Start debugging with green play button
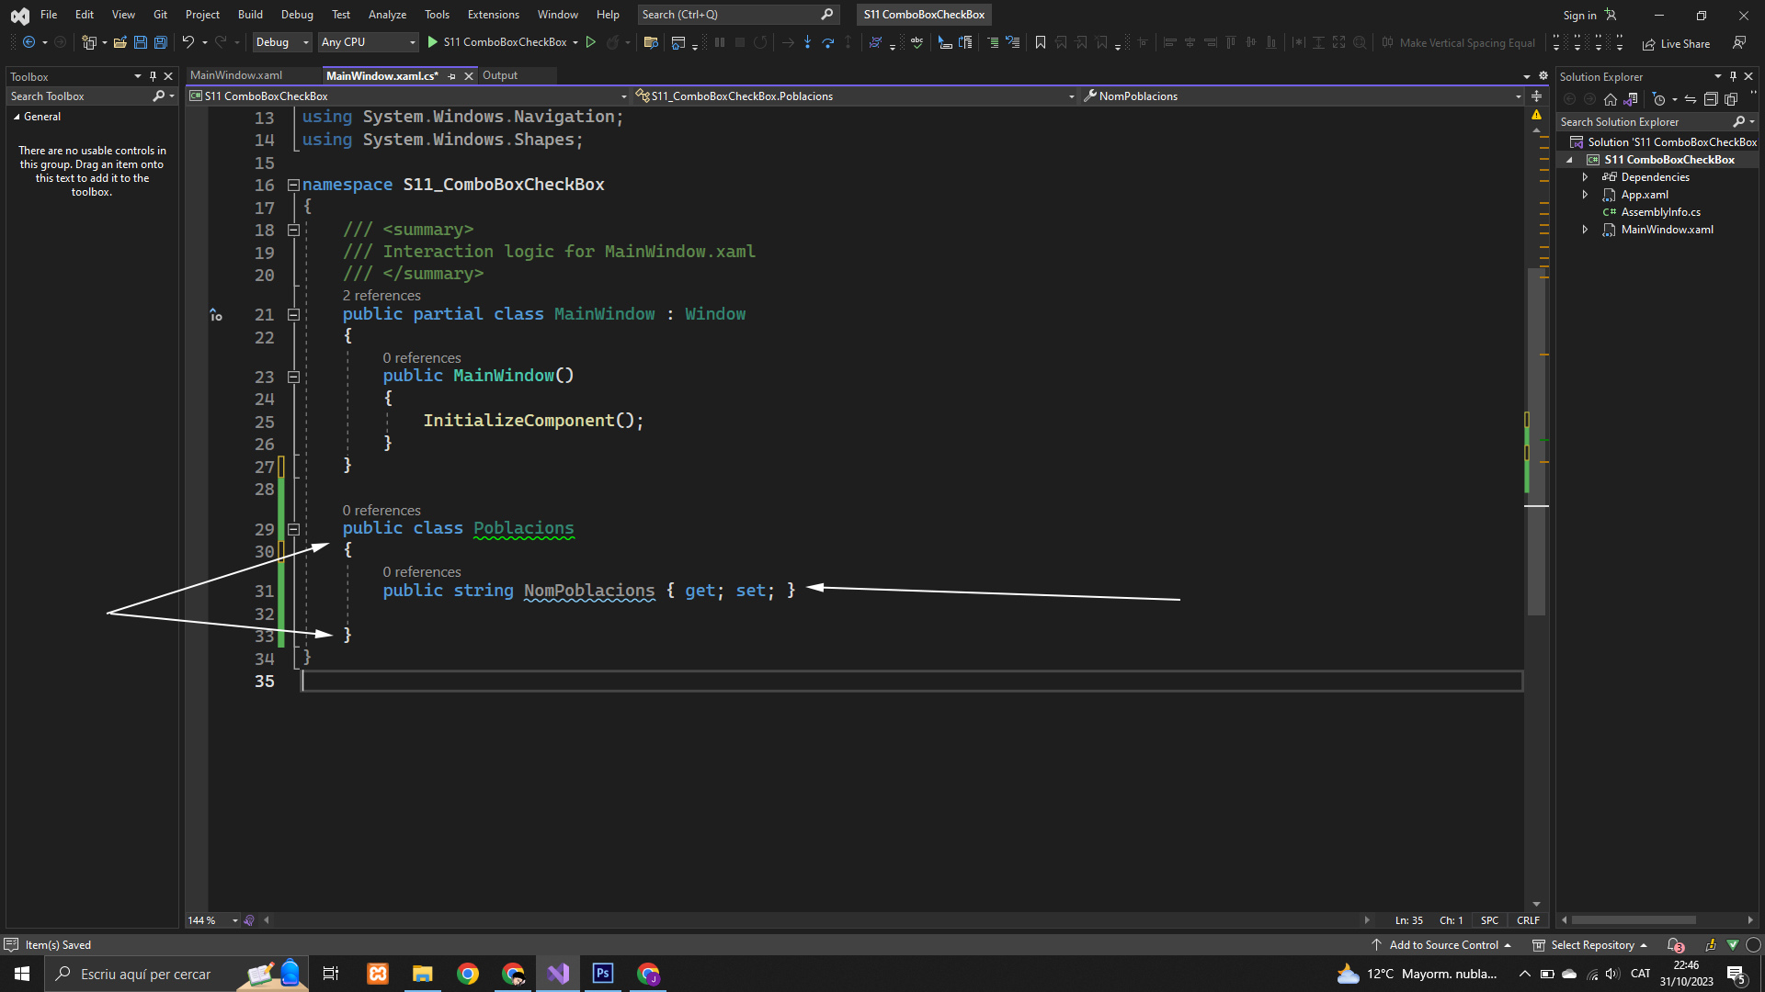 pos(432,42)
